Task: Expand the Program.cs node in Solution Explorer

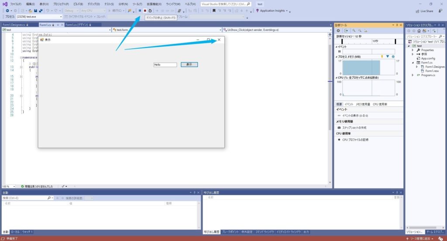Action: [413, 75]
